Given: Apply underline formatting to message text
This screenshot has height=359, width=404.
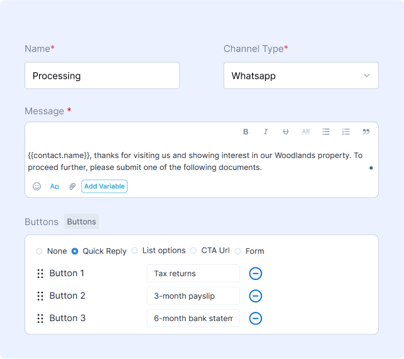Looking at the screenshot, I should [285, 132].
